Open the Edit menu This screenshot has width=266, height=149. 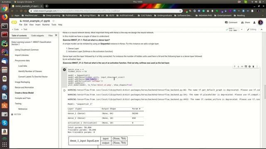pyautogui.click(x=26, y=25)
